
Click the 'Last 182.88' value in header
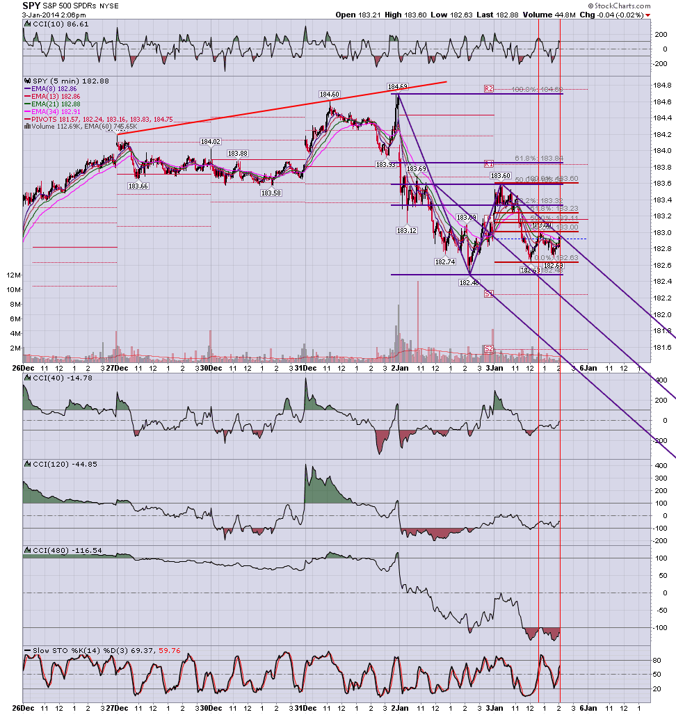[498, 15]
